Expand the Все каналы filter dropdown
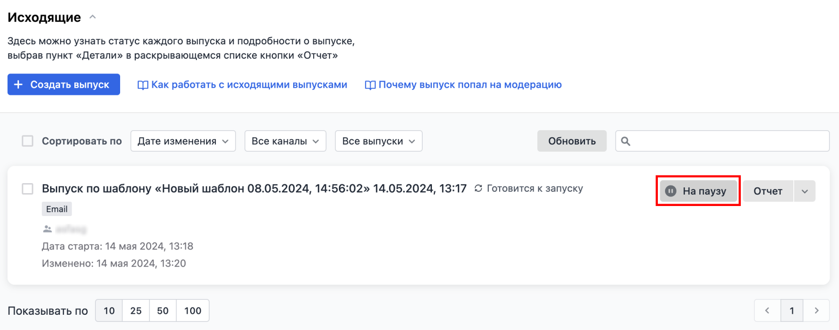 point(285,141)
